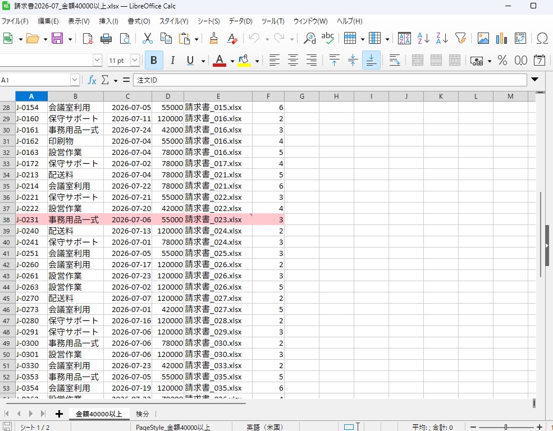Click the formula input line

330,80
